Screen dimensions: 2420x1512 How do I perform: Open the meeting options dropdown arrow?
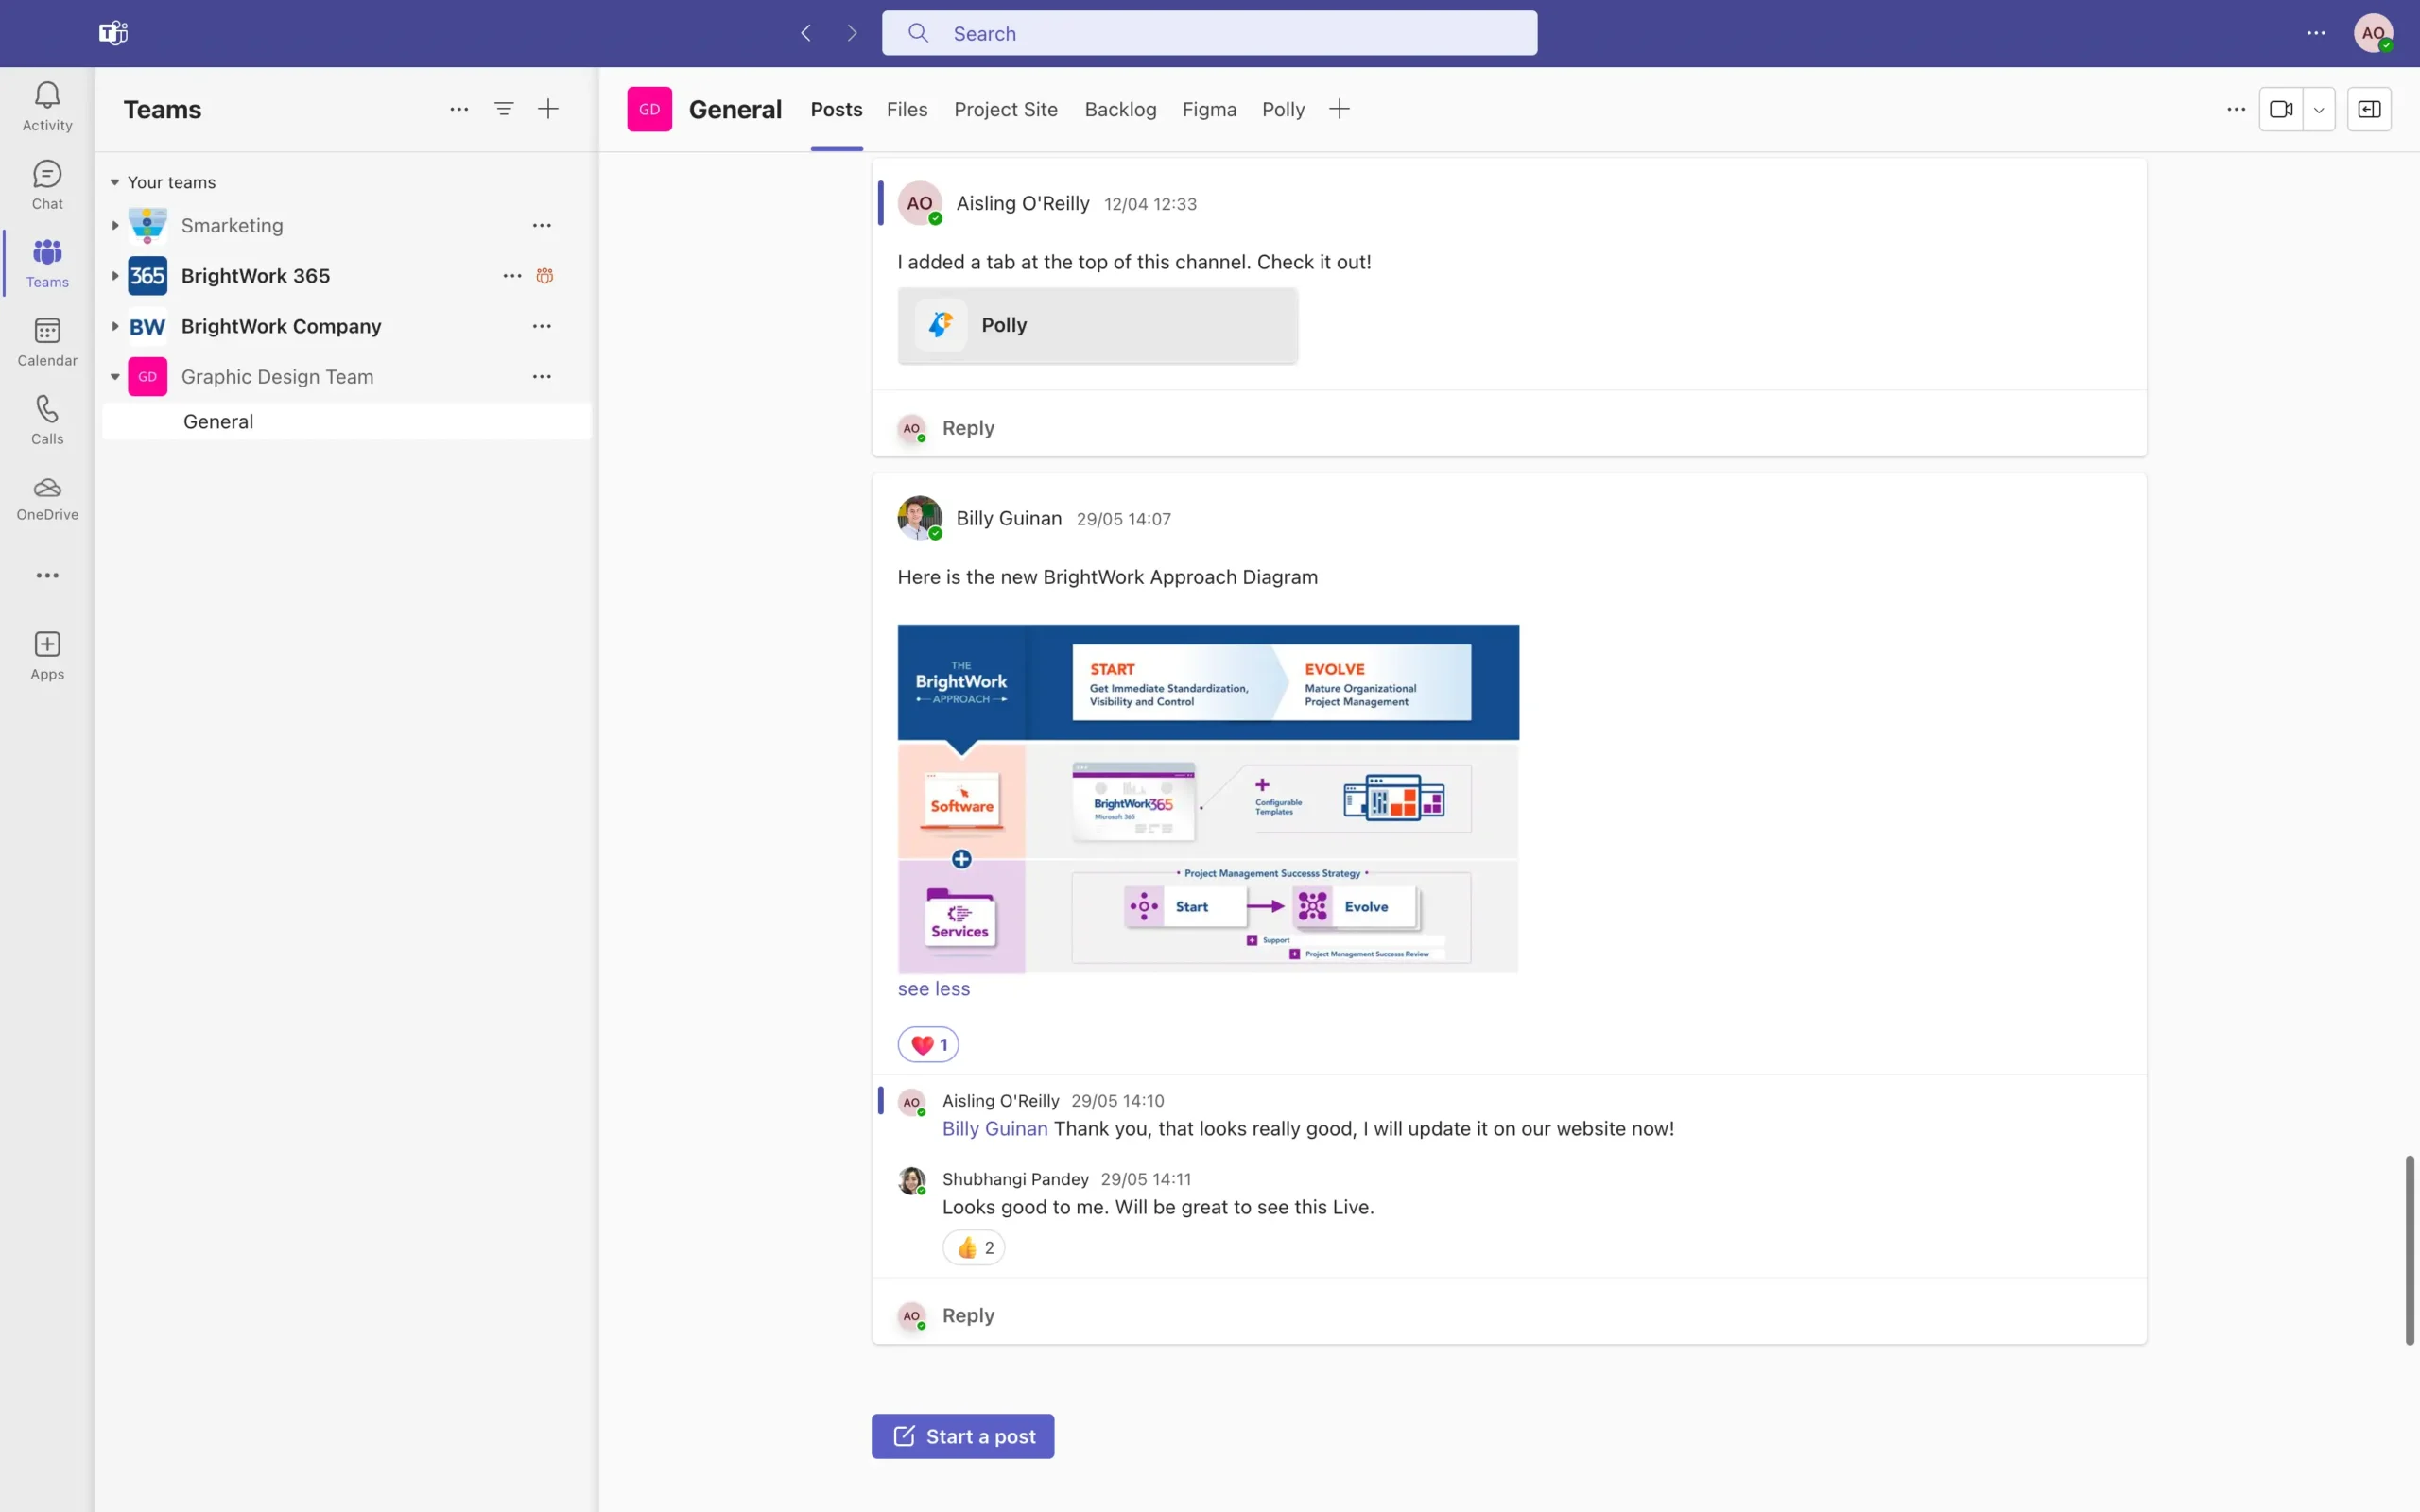pos(2319,110)
